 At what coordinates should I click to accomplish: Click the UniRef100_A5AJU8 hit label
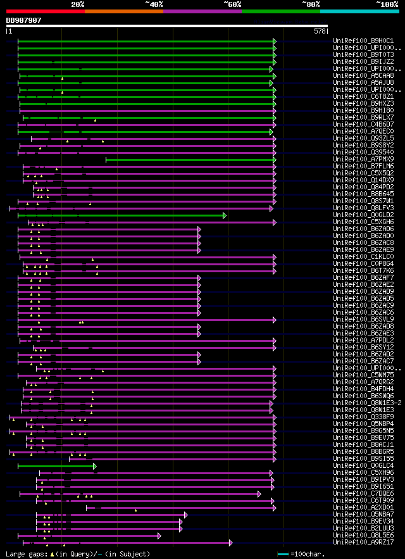click(363, 83)
